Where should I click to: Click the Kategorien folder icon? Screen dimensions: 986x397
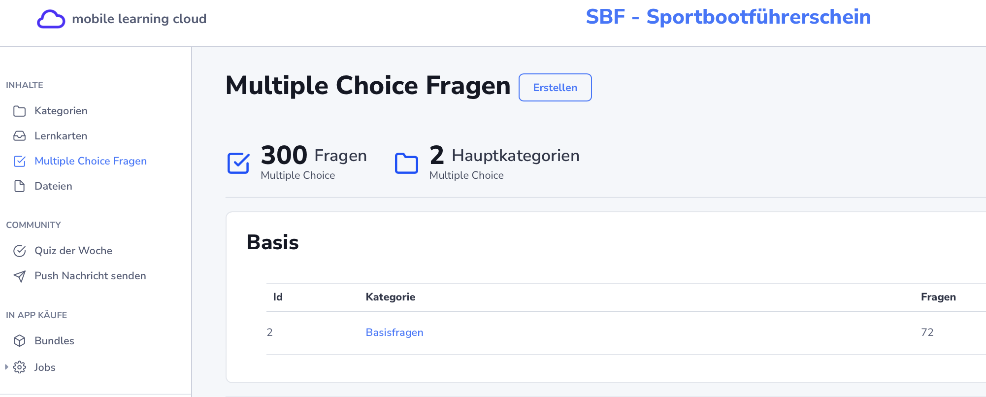click(x=20, y=111)
